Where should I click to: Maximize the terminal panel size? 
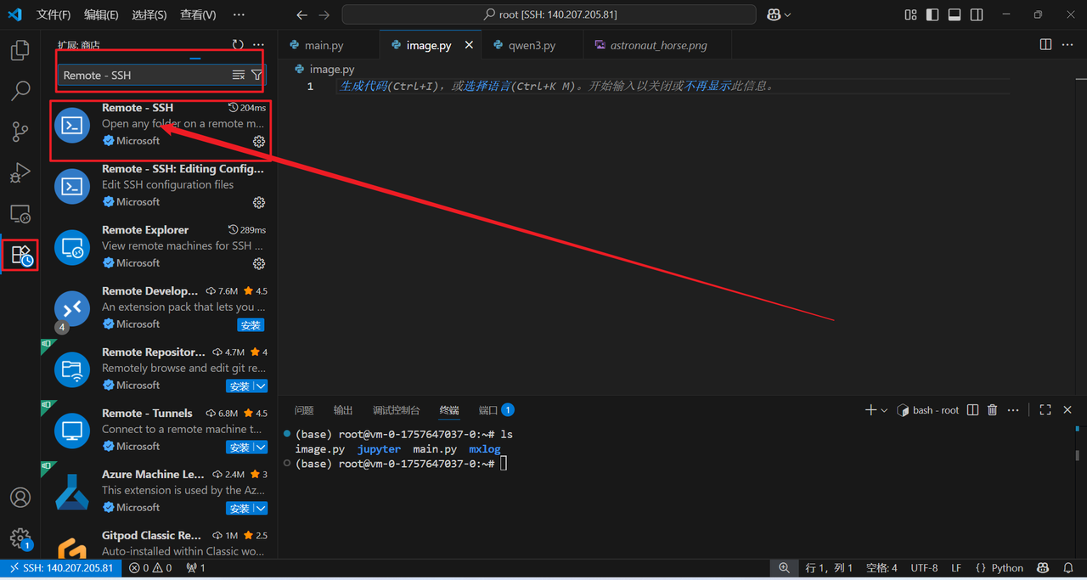coord(1045,410)
